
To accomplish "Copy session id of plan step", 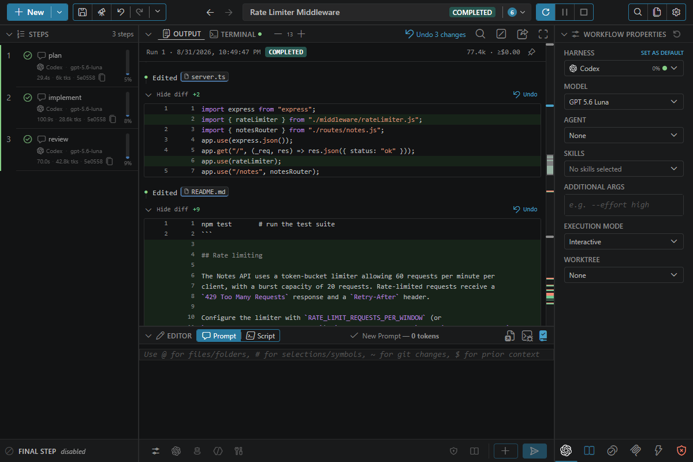I will tap(102, 77).
